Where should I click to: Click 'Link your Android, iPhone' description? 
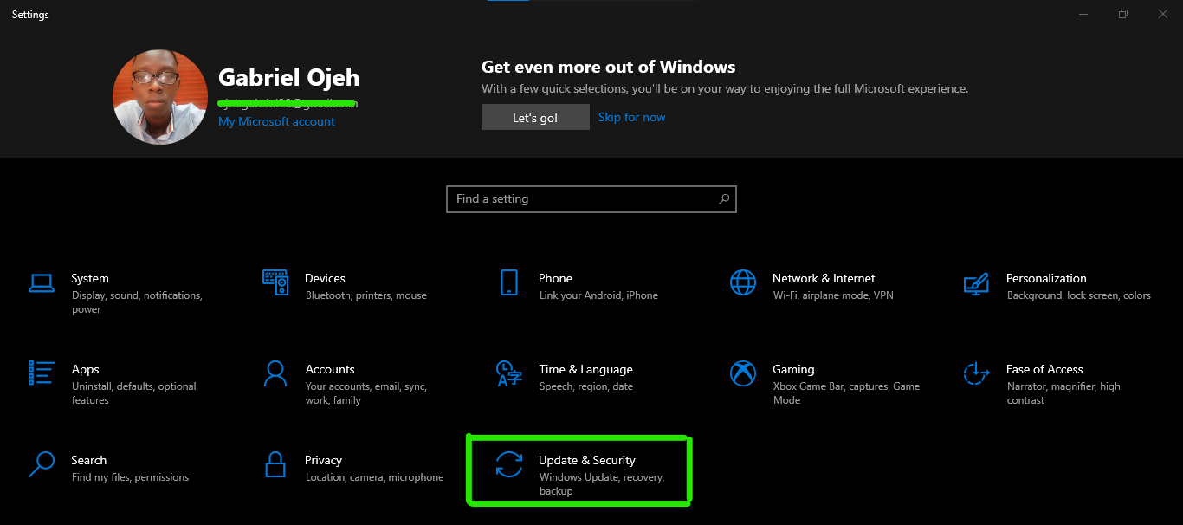pos(598,295)
